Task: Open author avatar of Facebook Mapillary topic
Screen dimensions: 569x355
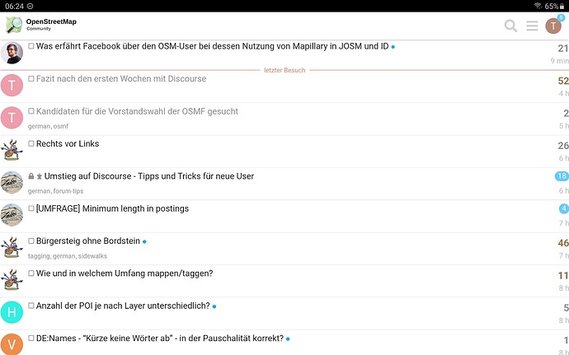Action: coord(12,53)
